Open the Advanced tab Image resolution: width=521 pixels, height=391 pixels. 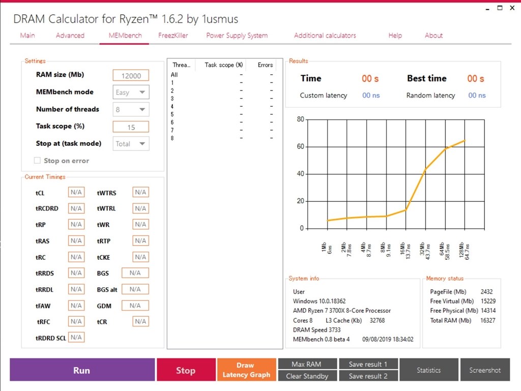(x=70, y=36)
